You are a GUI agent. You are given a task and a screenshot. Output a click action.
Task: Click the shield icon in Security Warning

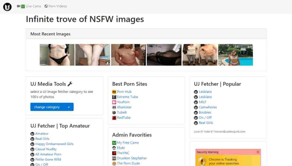(202, 161)
